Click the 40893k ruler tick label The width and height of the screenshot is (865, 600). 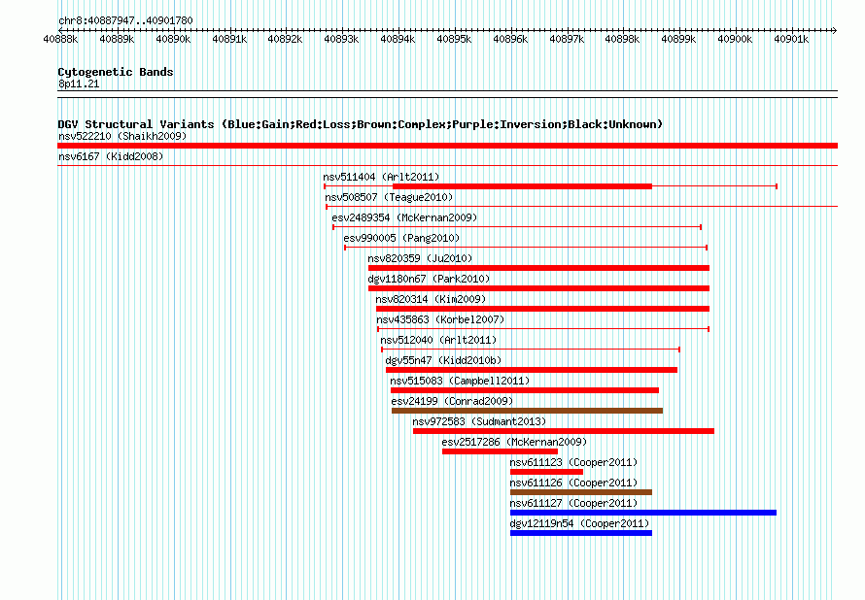pos(341,39)
